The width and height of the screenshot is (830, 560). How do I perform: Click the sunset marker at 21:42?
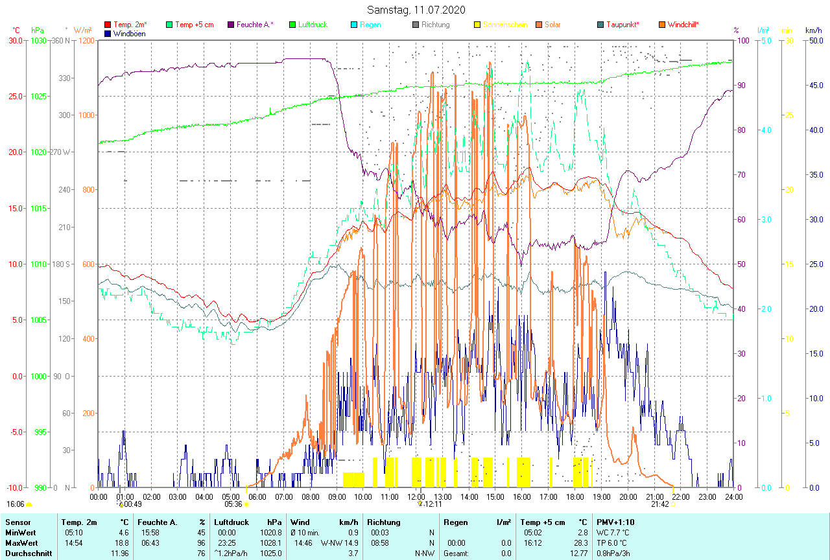(673, 504)
